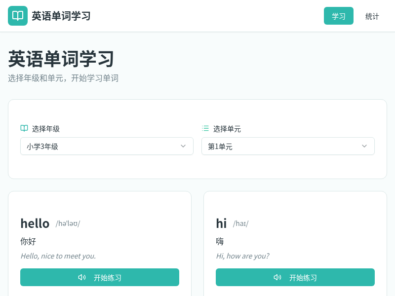Click the book logo icon in the header

click(x=18, y=16)
